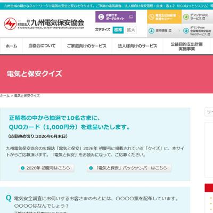Open 当協会について menu item

click(42, 46)
